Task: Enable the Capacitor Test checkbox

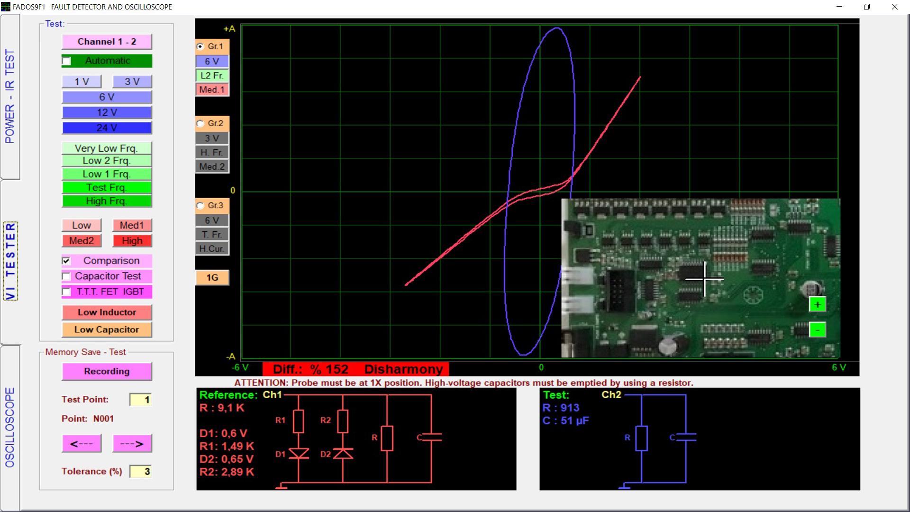Action: [67, 276]
